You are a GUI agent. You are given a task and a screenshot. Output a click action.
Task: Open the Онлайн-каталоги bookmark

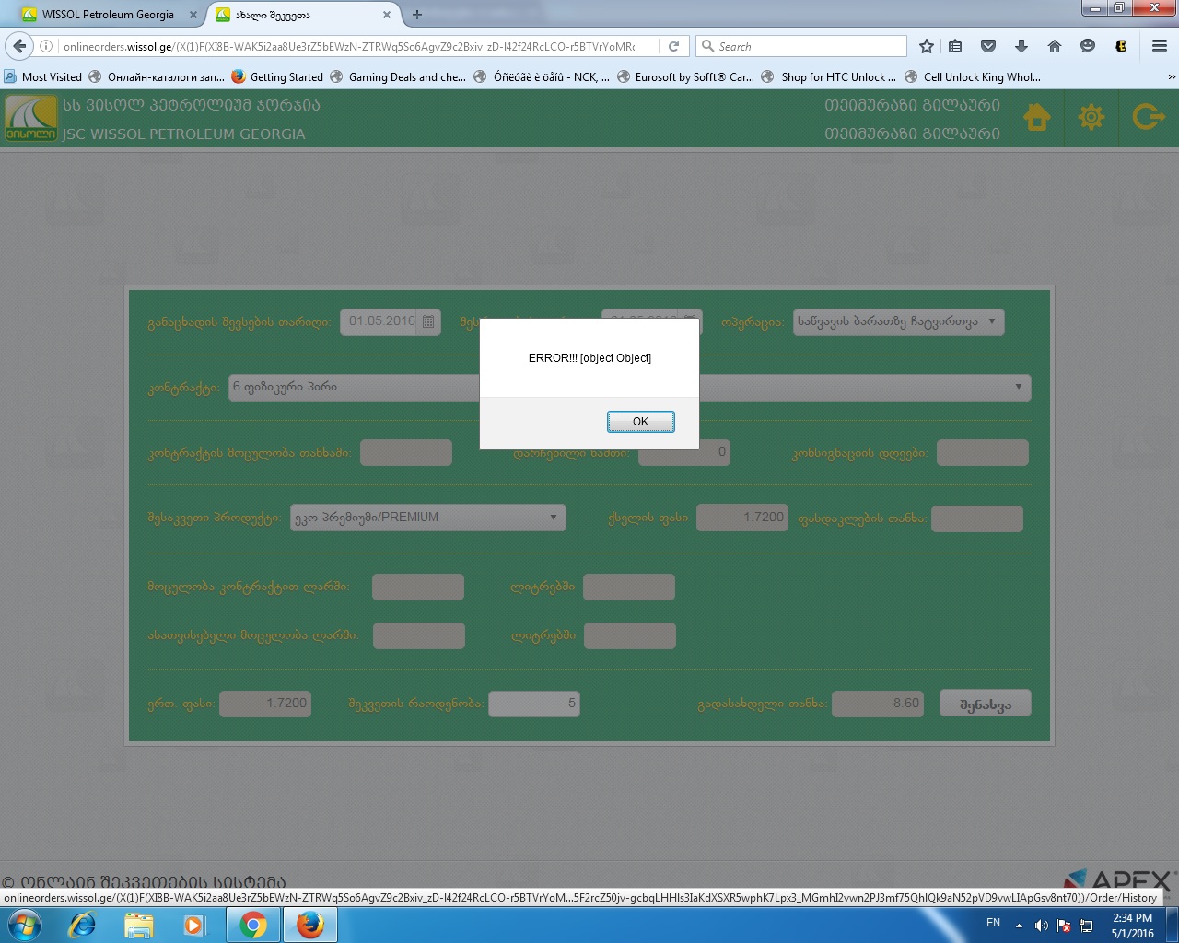tap(157, 76)
